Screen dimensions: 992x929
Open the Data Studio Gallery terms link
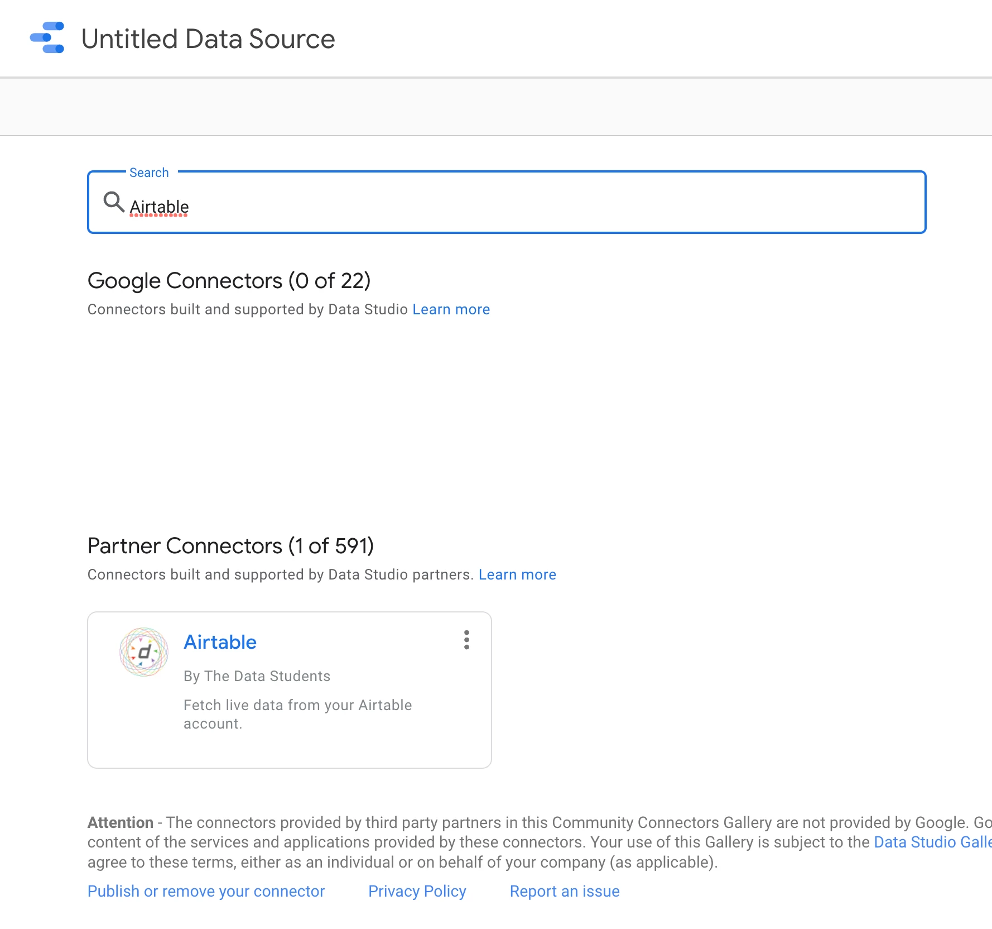tap(932, 842)
